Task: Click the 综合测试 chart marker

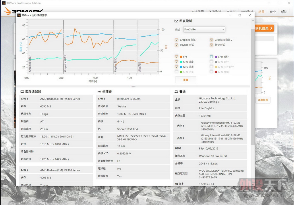Action: point(140,67)
